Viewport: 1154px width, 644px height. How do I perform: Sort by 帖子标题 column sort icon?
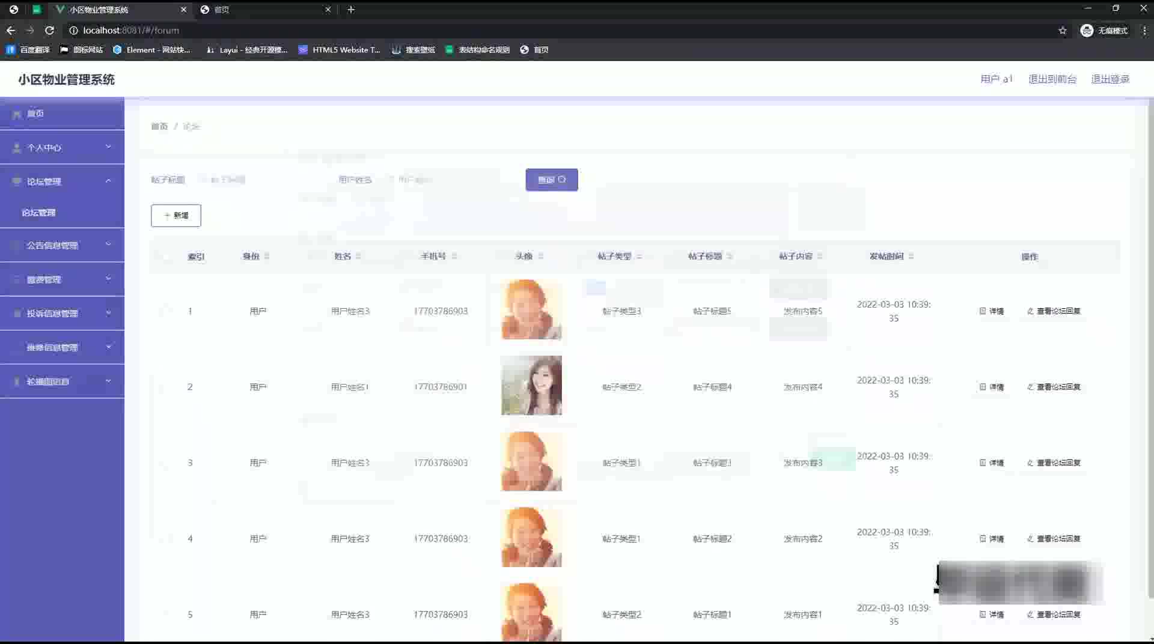(x=730, y=257)
